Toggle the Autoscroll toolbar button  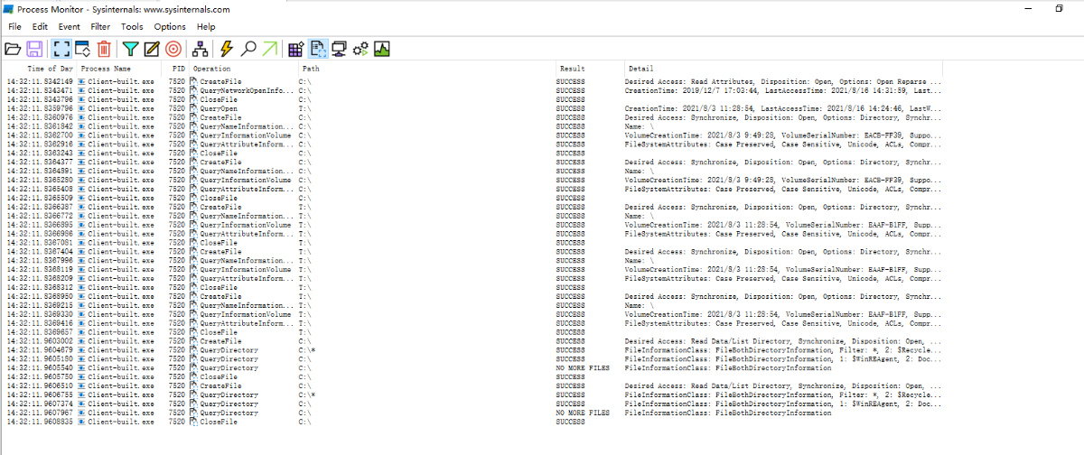(83, 49)
